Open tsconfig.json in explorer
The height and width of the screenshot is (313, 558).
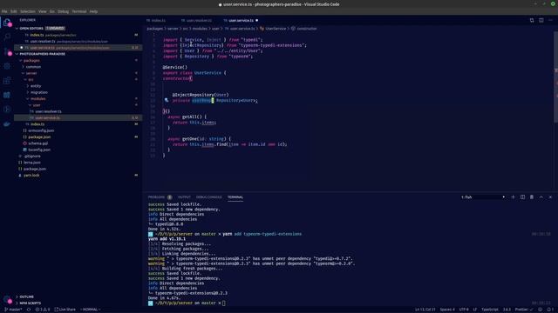pos(39,150)
